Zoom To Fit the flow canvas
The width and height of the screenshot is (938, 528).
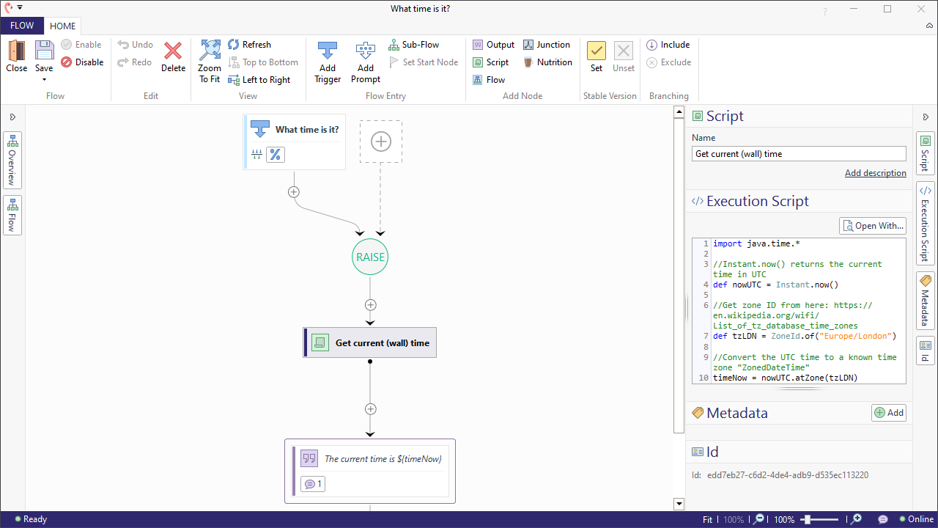(x=210, y=62)
